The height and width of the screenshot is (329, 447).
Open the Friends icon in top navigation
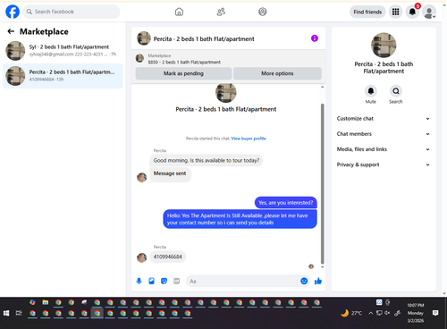[221, 12]
